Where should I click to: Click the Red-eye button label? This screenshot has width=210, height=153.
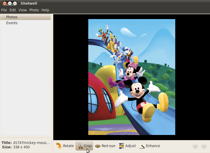pyautogui.click(x=108, y=146)
